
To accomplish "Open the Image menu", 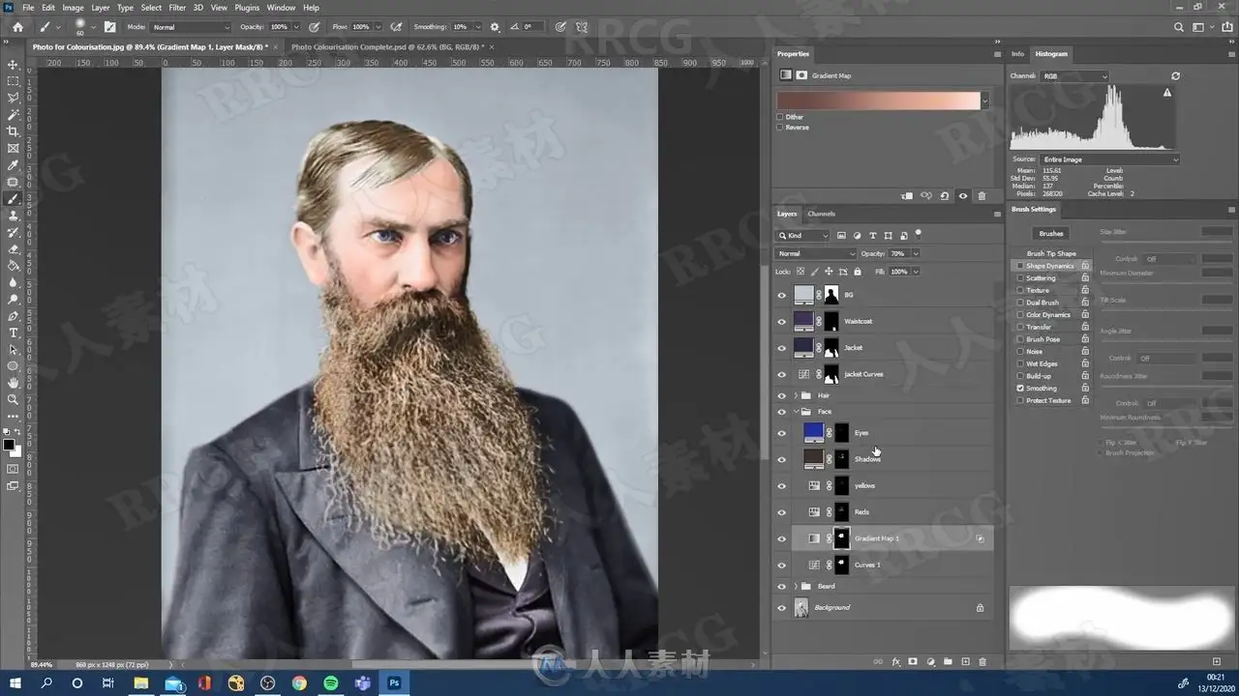I will (74, 8).
